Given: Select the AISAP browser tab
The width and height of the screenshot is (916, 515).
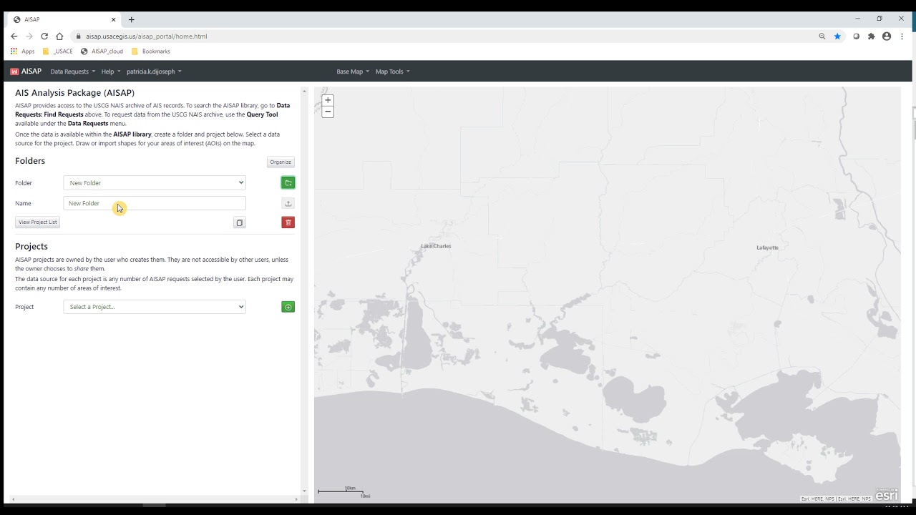Looking at the screenshot, I should (64, 19).
